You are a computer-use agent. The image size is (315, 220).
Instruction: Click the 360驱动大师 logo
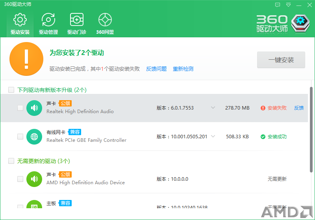pyautogui.click(x=283, y=24)
